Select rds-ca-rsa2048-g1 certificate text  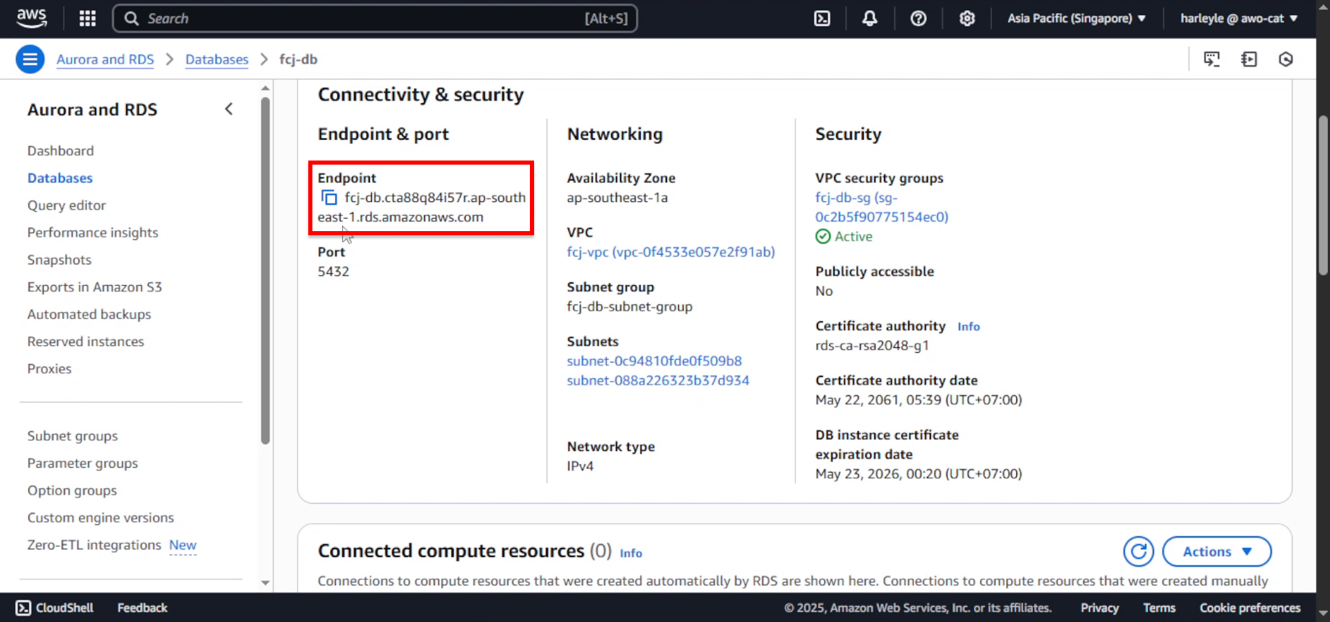tap(872, 345)
